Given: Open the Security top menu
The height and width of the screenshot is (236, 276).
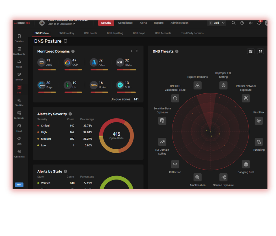Looking at the screenshot, I should click(x=106, y=23).
